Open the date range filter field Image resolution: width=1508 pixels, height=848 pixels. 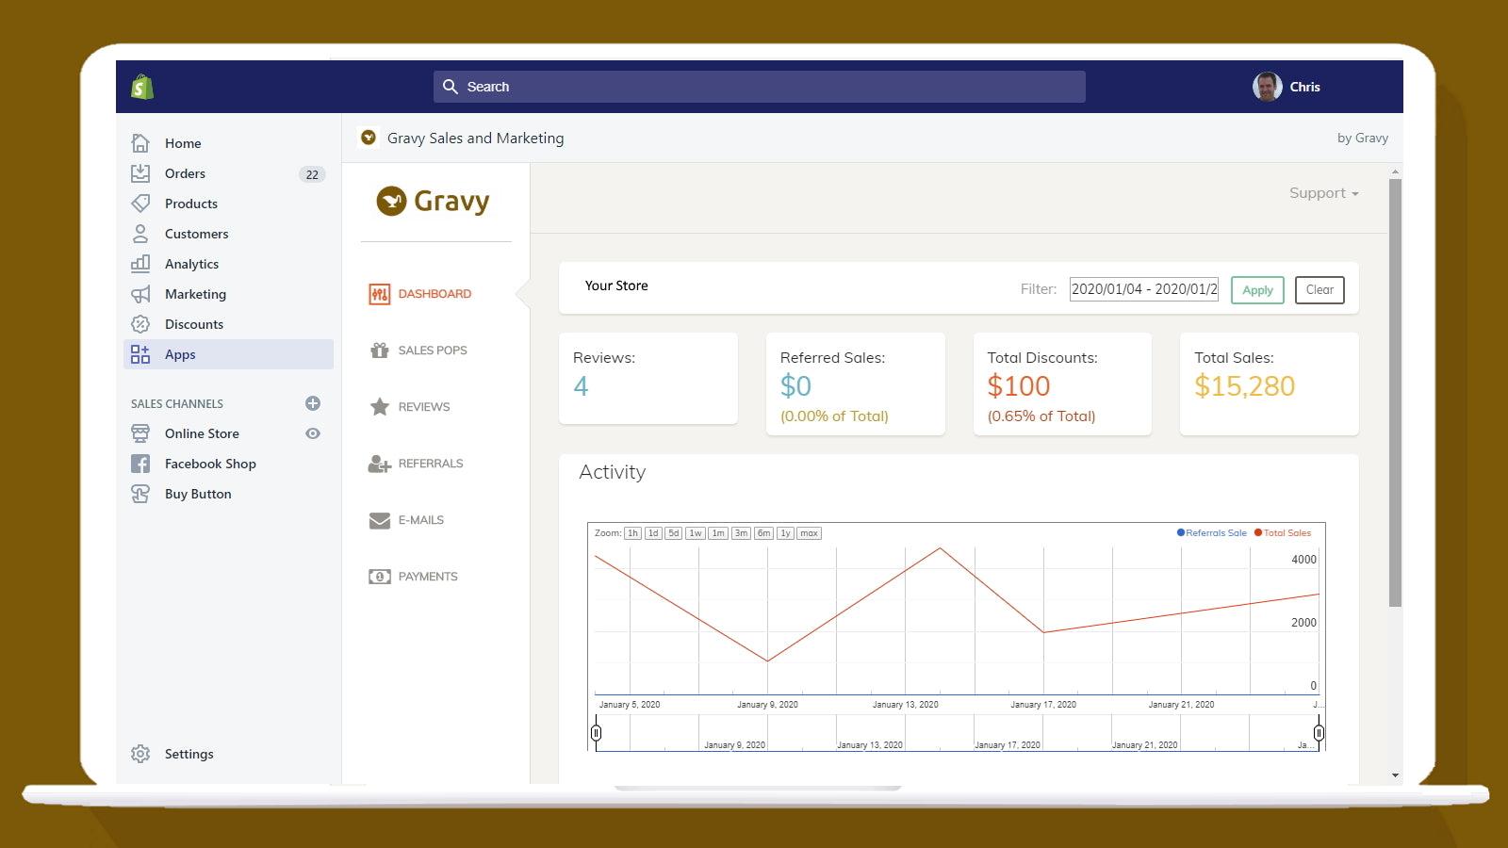(1143, 289)
